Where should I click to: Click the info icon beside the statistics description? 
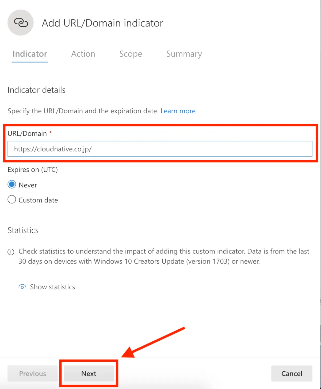pyautogui.click(x=11, y=252)
